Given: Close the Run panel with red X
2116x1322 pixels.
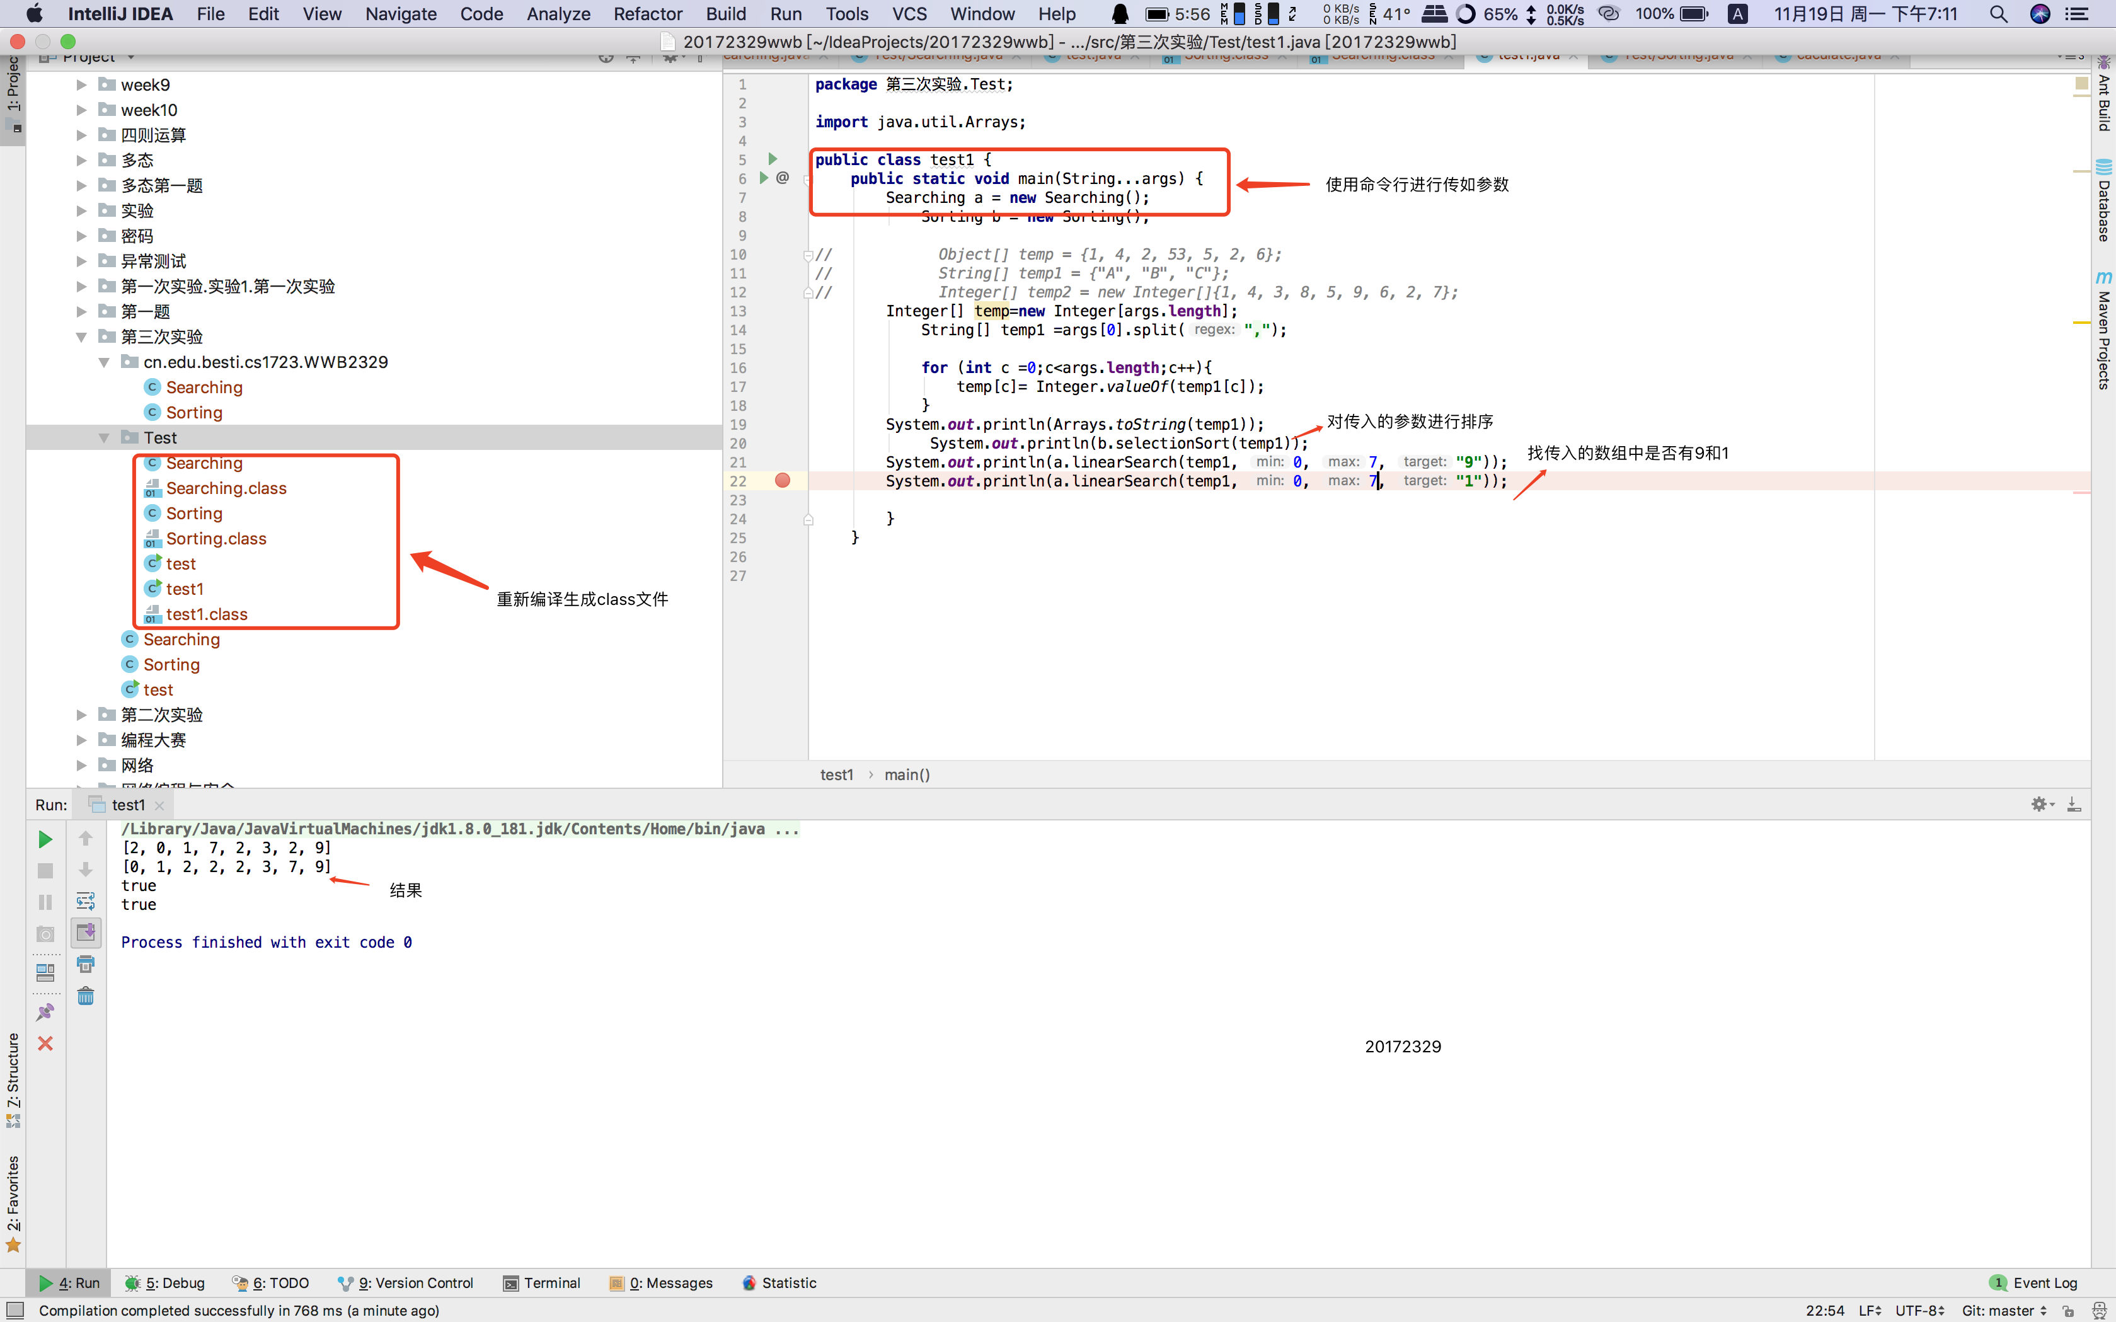Looking at the screenshot, I should coord(45,1043).
